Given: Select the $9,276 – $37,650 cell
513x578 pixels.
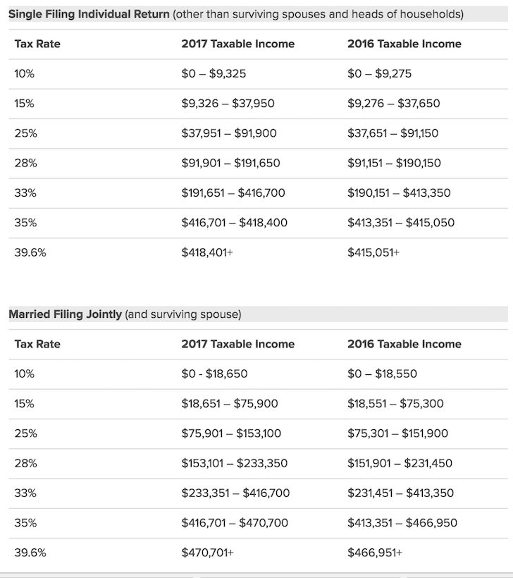Looking at the screenshot, I should pyautogui.click(x=393, y=104).
